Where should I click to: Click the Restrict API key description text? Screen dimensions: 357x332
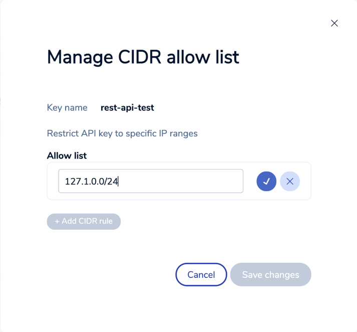[x=122, y=133]
